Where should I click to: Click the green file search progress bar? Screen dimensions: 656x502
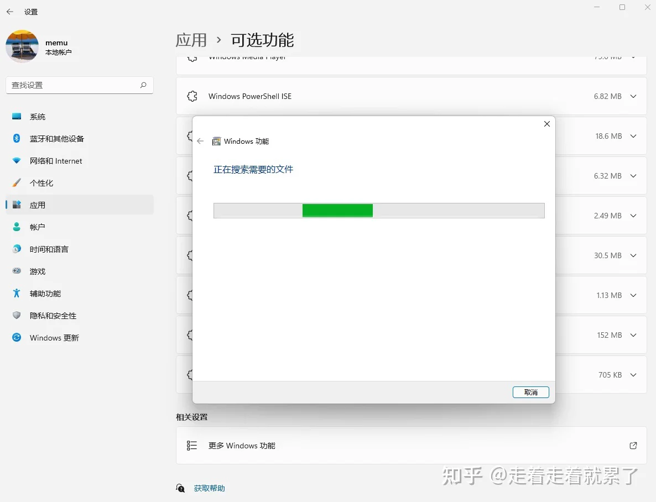tap(379, 211)
